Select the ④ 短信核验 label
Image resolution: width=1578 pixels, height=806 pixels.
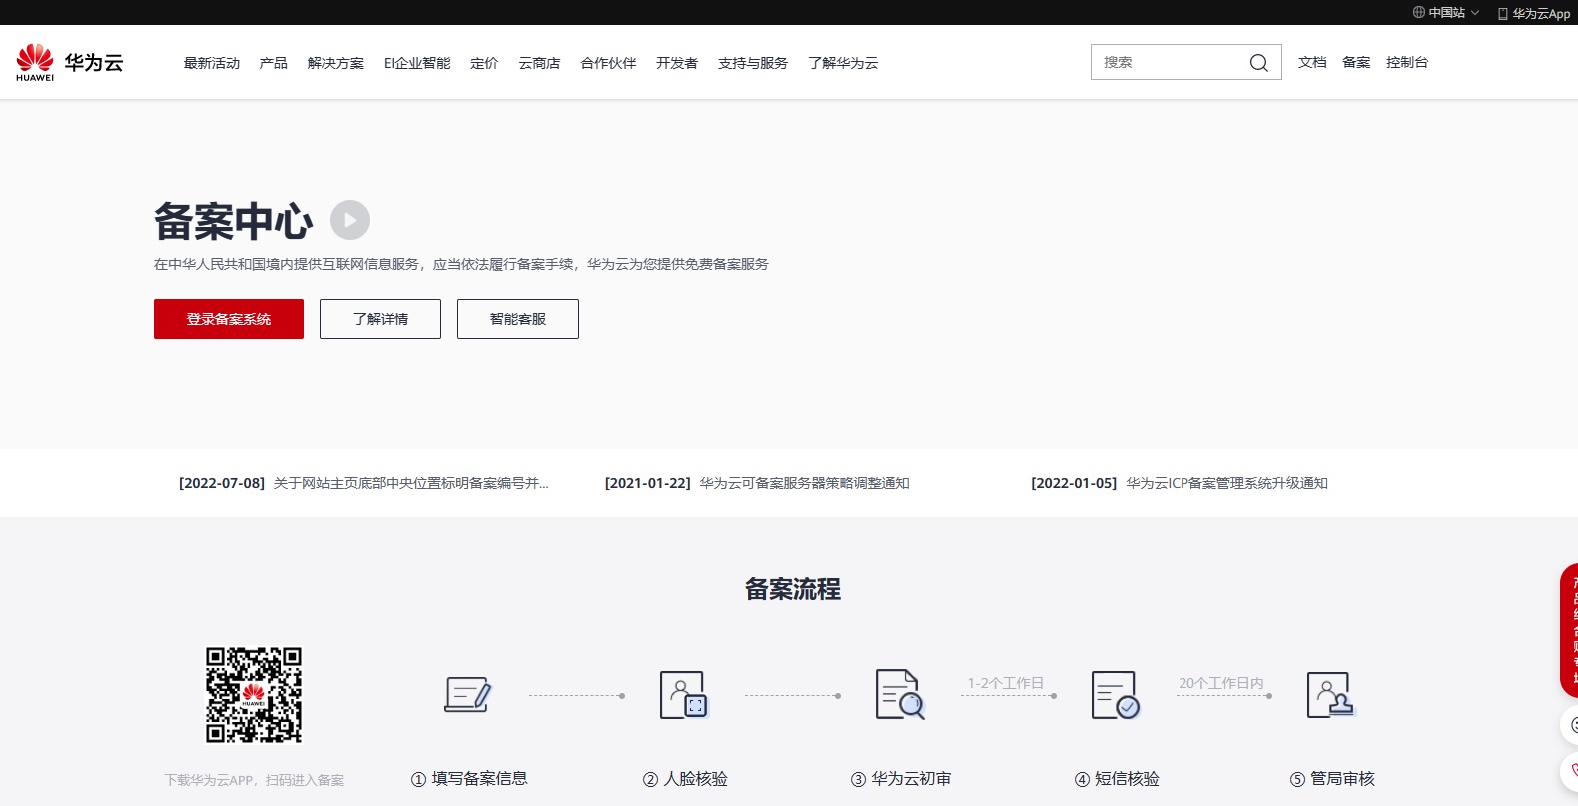tap(1117, 779)
